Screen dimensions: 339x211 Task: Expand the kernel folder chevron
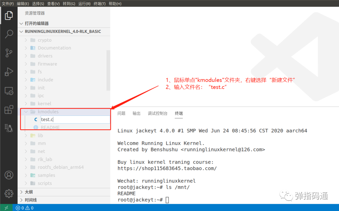(26, 104)
